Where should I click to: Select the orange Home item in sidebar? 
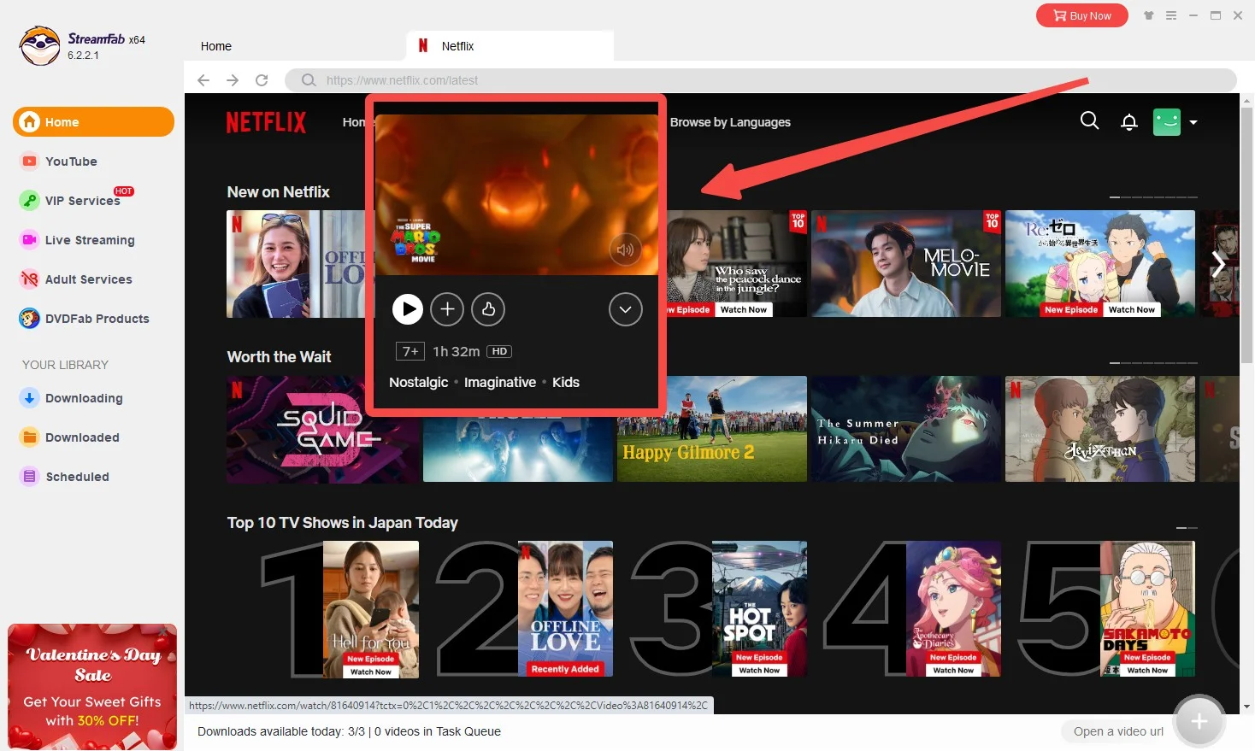pos(93,122)
